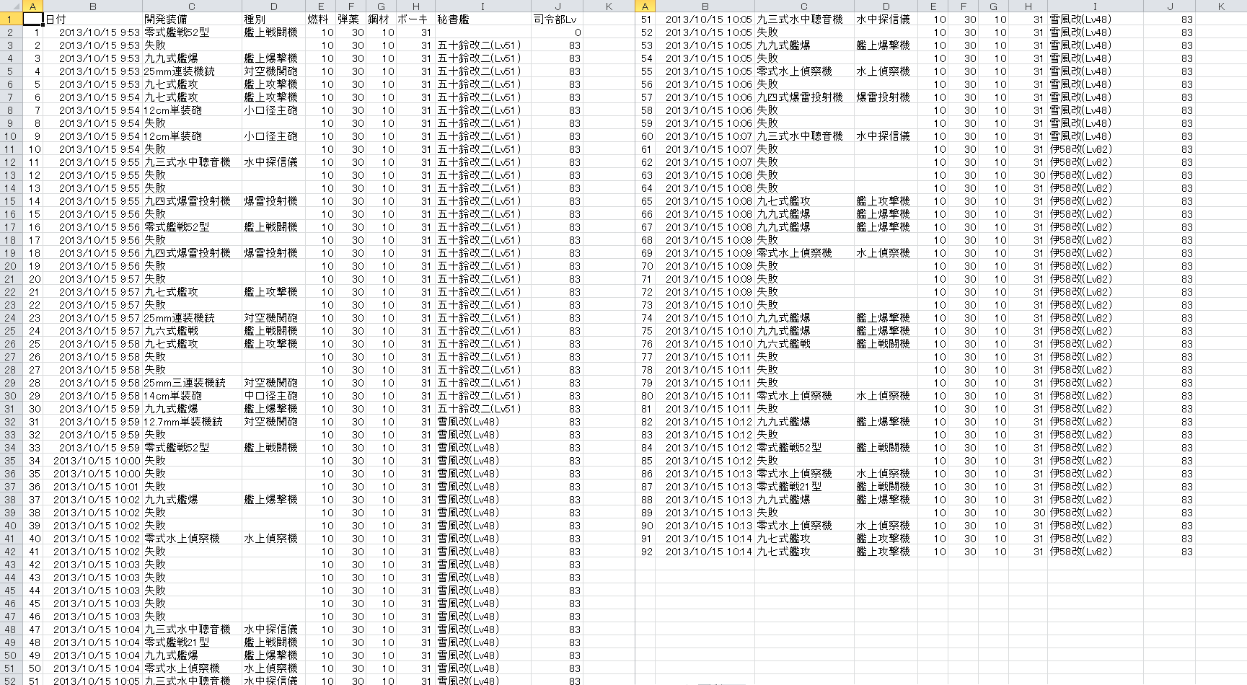Select 零式艦戦21型 cell in index 87 row
This screenshot has height=685, width=1247.
[804, 487]
